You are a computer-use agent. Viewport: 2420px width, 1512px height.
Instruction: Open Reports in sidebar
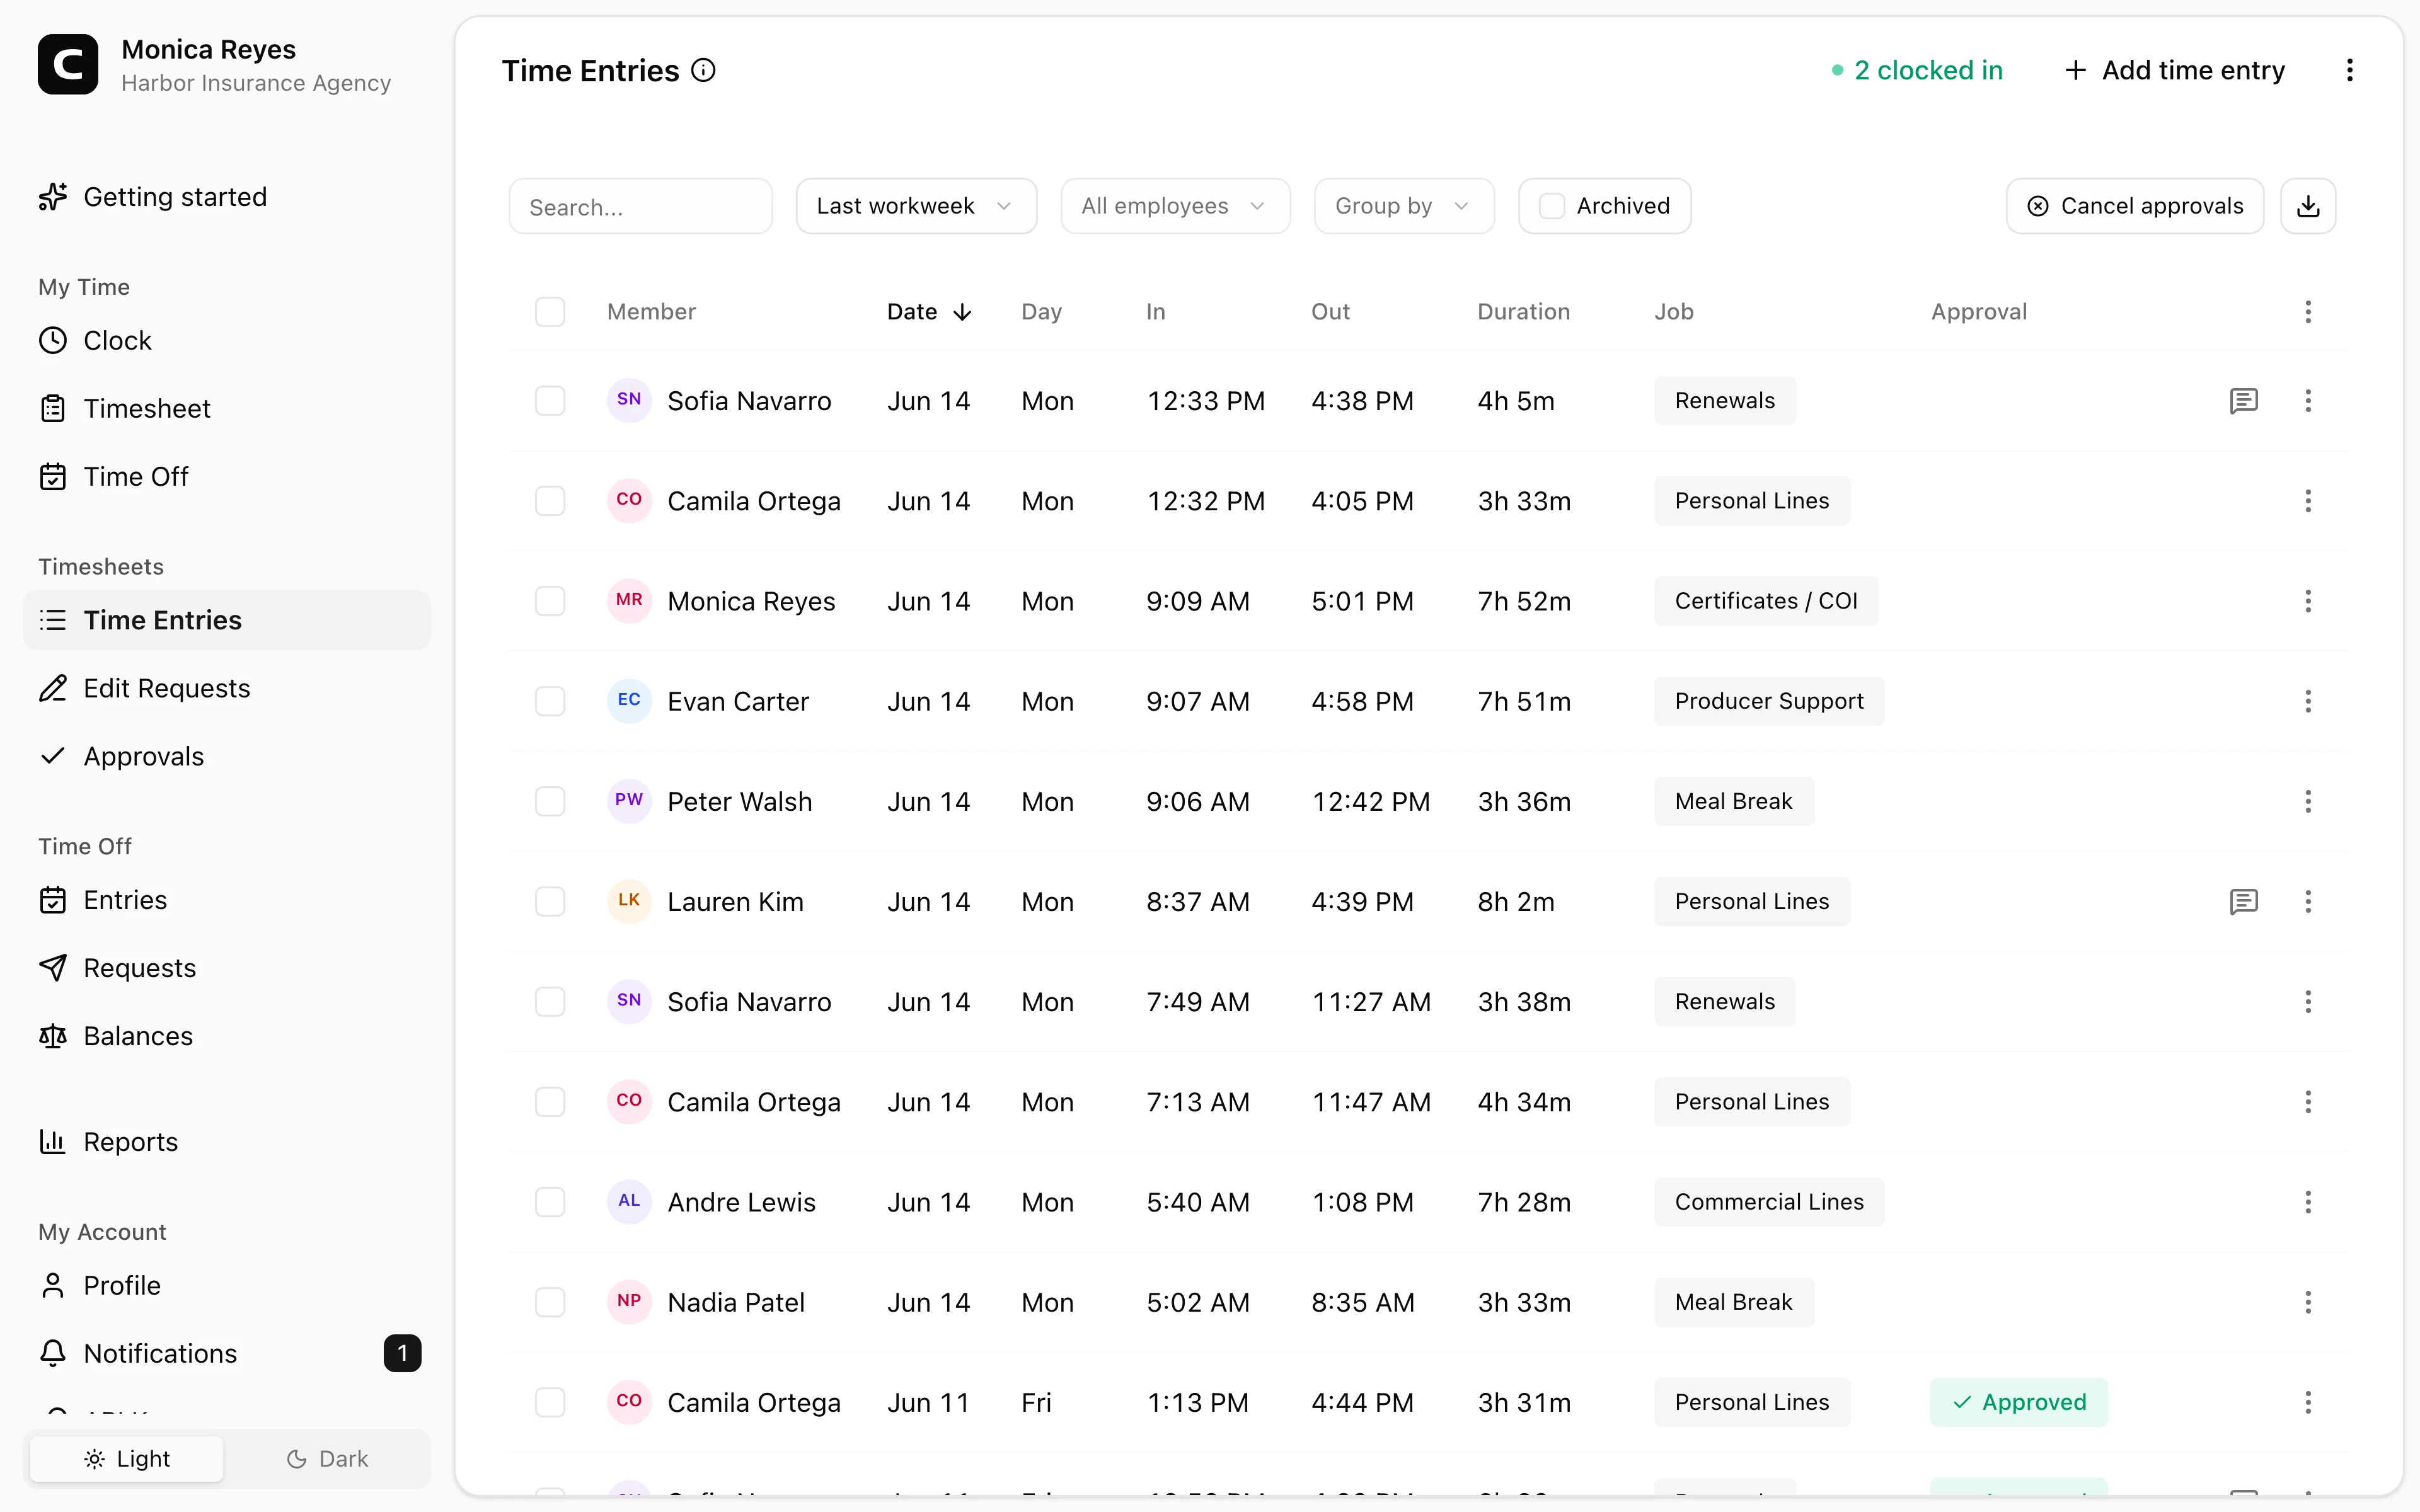coord(226,1142)
